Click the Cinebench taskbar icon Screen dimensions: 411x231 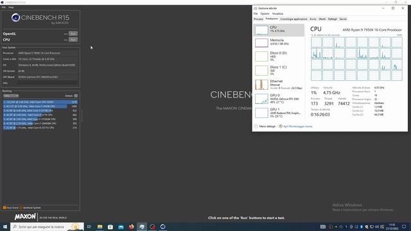click(x=162, y=227)
